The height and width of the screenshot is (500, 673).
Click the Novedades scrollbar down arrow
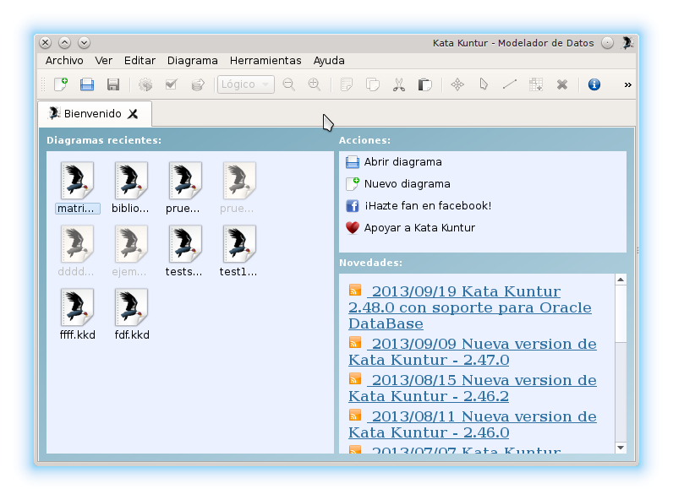(x=621, y=448)
